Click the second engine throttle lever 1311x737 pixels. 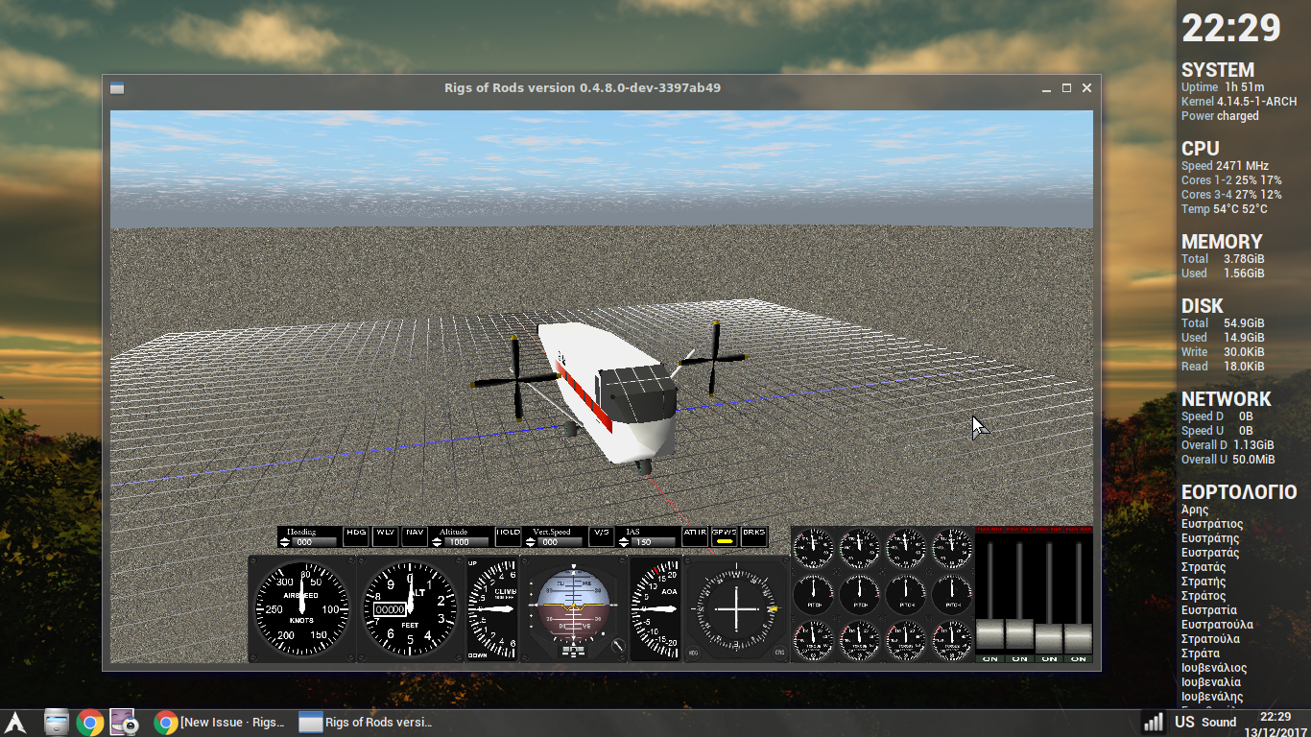click(x=1019, y=633)
